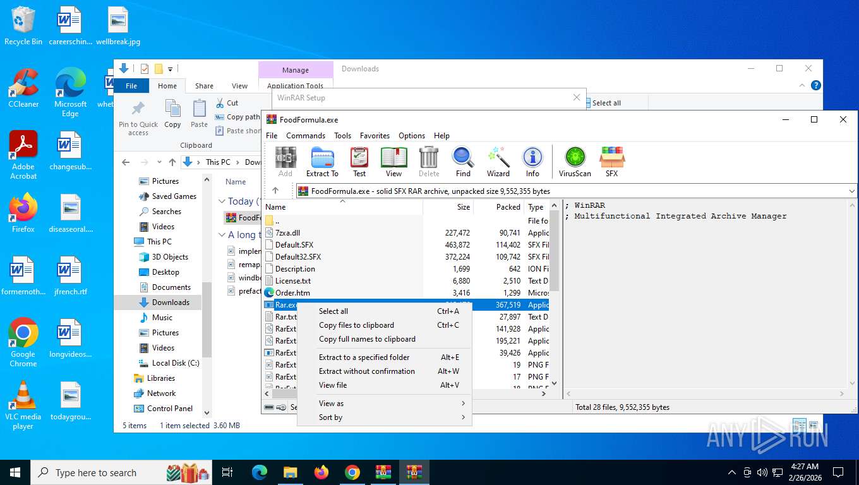Viewport: 859px width, 485px height.
Task: Click Cut in the Explorer ribbon
Action: coord(227,102)
